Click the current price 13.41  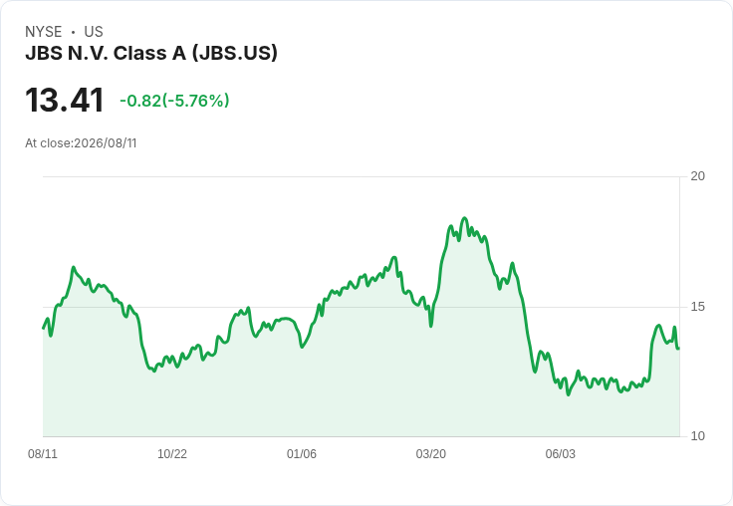coord(65,100)
